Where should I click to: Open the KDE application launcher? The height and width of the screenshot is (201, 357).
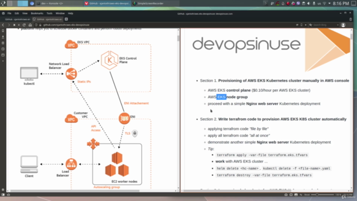click(x=3, y=3)
